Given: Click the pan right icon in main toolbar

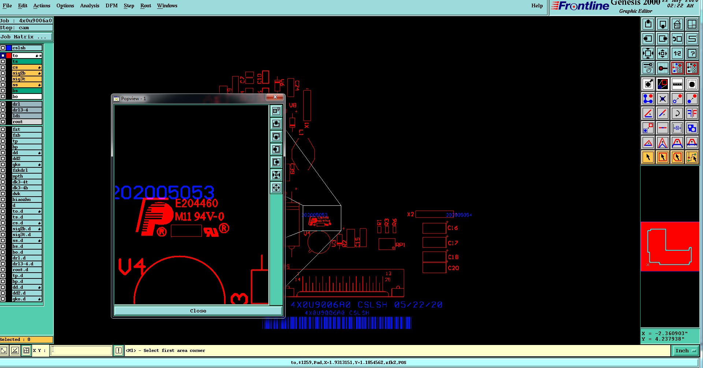Looking at the screenshot, I should pyautogui.click(x=663, y=39).
